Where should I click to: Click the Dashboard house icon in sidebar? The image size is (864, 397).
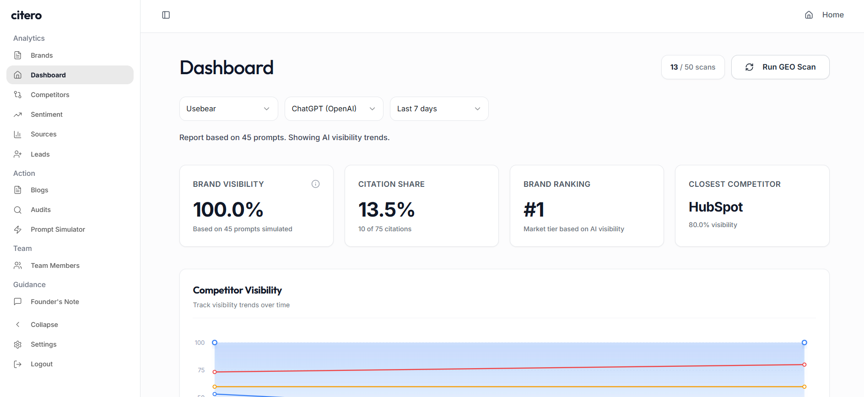click(18, 75)
